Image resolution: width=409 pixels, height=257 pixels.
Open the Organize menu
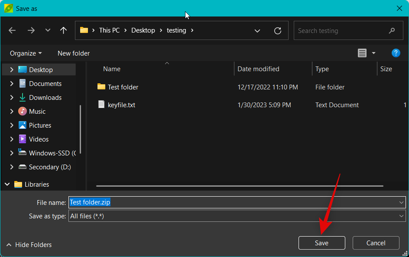click(26, 53)
